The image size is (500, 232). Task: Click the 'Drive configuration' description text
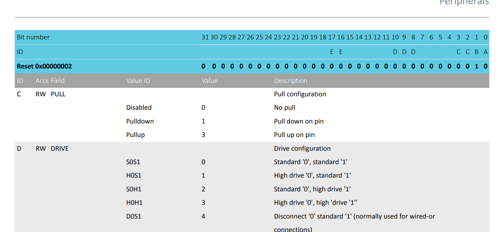point(302,149)
